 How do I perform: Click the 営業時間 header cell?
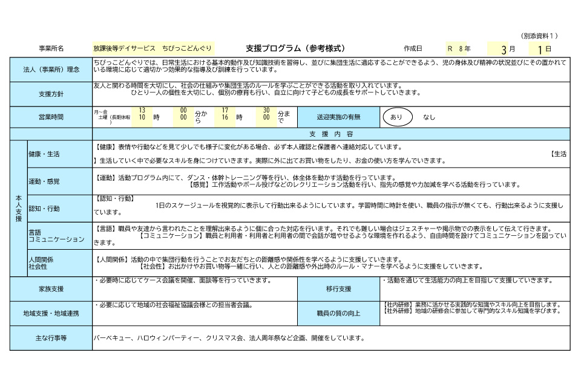(x=51, y=117)
